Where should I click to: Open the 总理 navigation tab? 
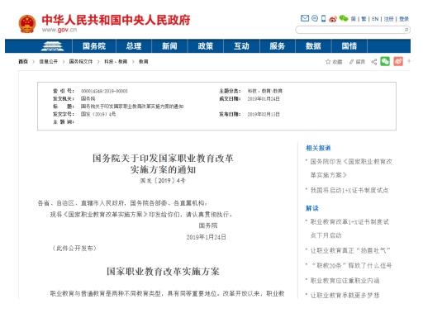pos(134,46)
